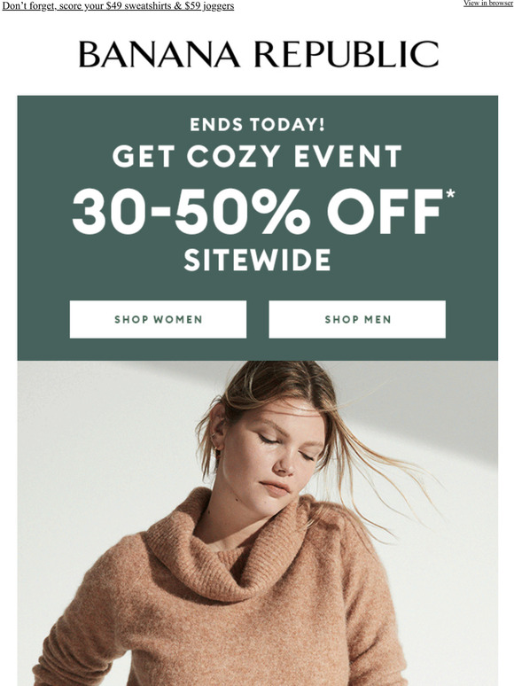Screen dimensions: 514x686
Task: Click the word REPUBLIC in the header logo
Action: (346, 54)
